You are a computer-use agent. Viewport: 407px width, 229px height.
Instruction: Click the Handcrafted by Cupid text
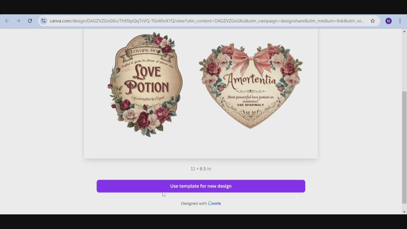point(147,99)
